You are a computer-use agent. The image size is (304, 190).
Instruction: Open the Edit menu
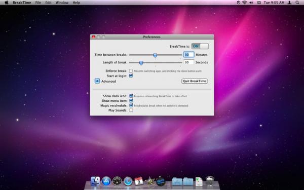pyautogui.click(x=48, y=3)
